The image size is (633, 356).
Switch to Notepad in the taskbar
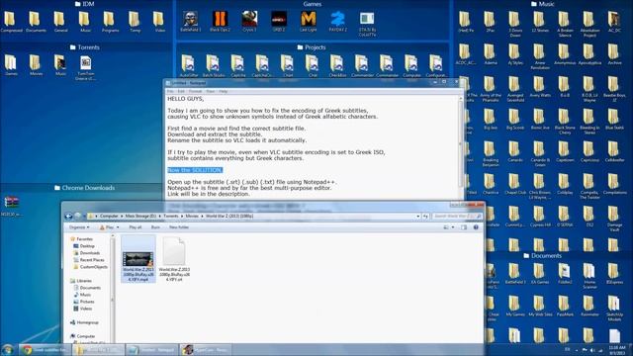pyautogui.click(x=152, y=349)
